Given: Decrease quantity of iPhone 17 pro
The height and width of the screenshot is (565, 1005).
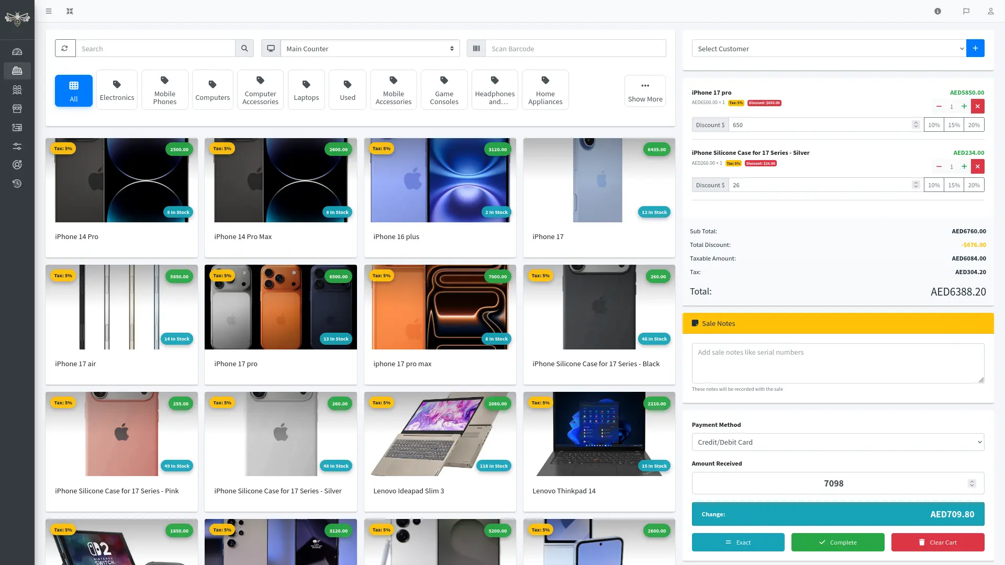Looking at the screenshot, I should 939,107.
